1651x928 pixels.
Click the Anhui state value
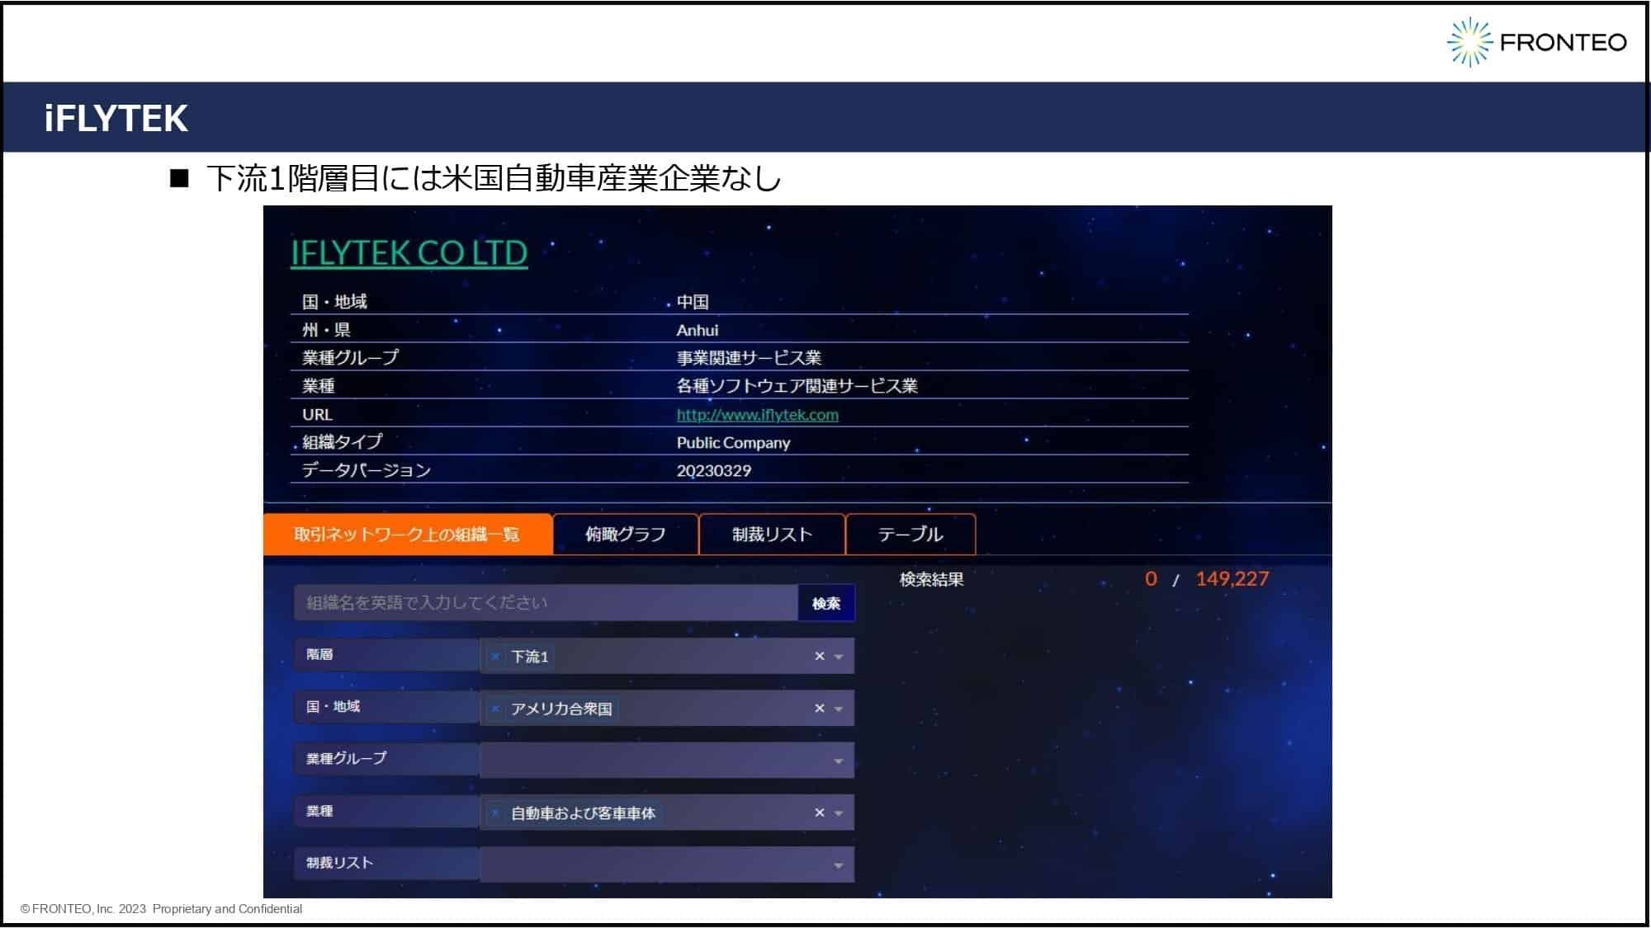698,330
